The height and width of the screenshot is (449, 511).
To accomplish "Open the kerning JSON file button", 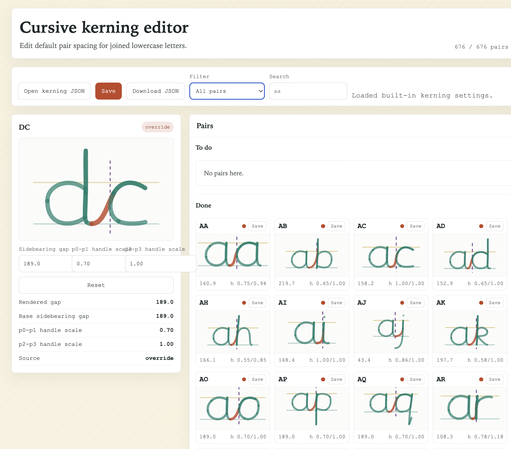I will pos(54,91).
